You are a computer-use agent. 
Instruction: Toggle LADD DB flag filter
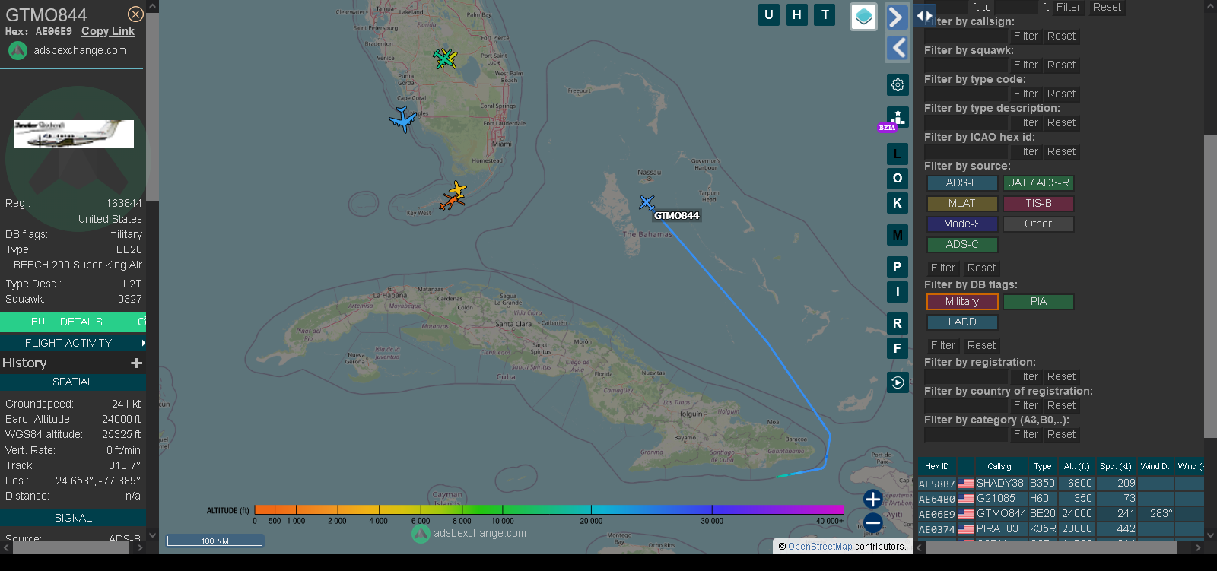pyautogui.click(x=962, y=322)
